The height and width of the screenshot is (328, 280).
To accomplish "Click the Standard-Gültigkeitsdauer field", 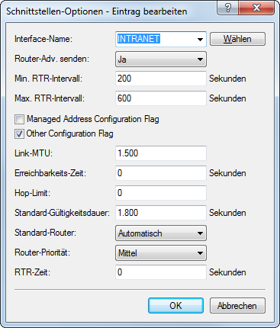I will click(x=161, y=213).
